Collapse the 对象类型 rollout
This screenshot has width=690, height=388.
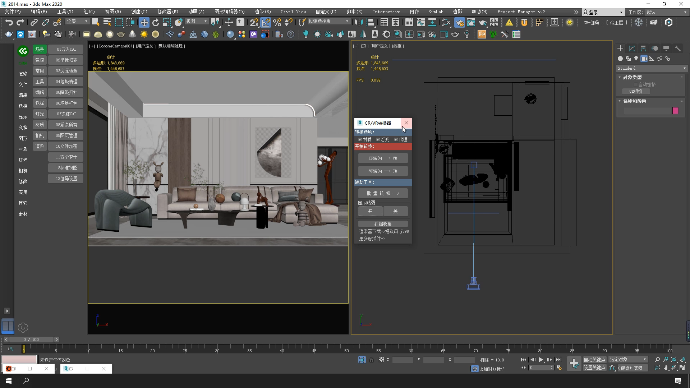tap(632, 77)
